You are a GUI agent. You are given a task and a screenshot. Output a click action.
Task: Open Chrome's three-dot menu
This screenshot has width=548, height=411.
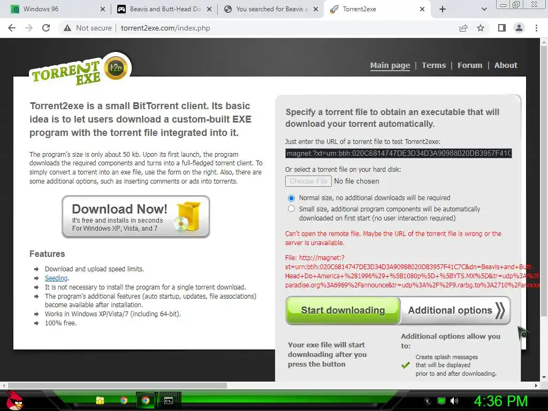pos(536,28)
